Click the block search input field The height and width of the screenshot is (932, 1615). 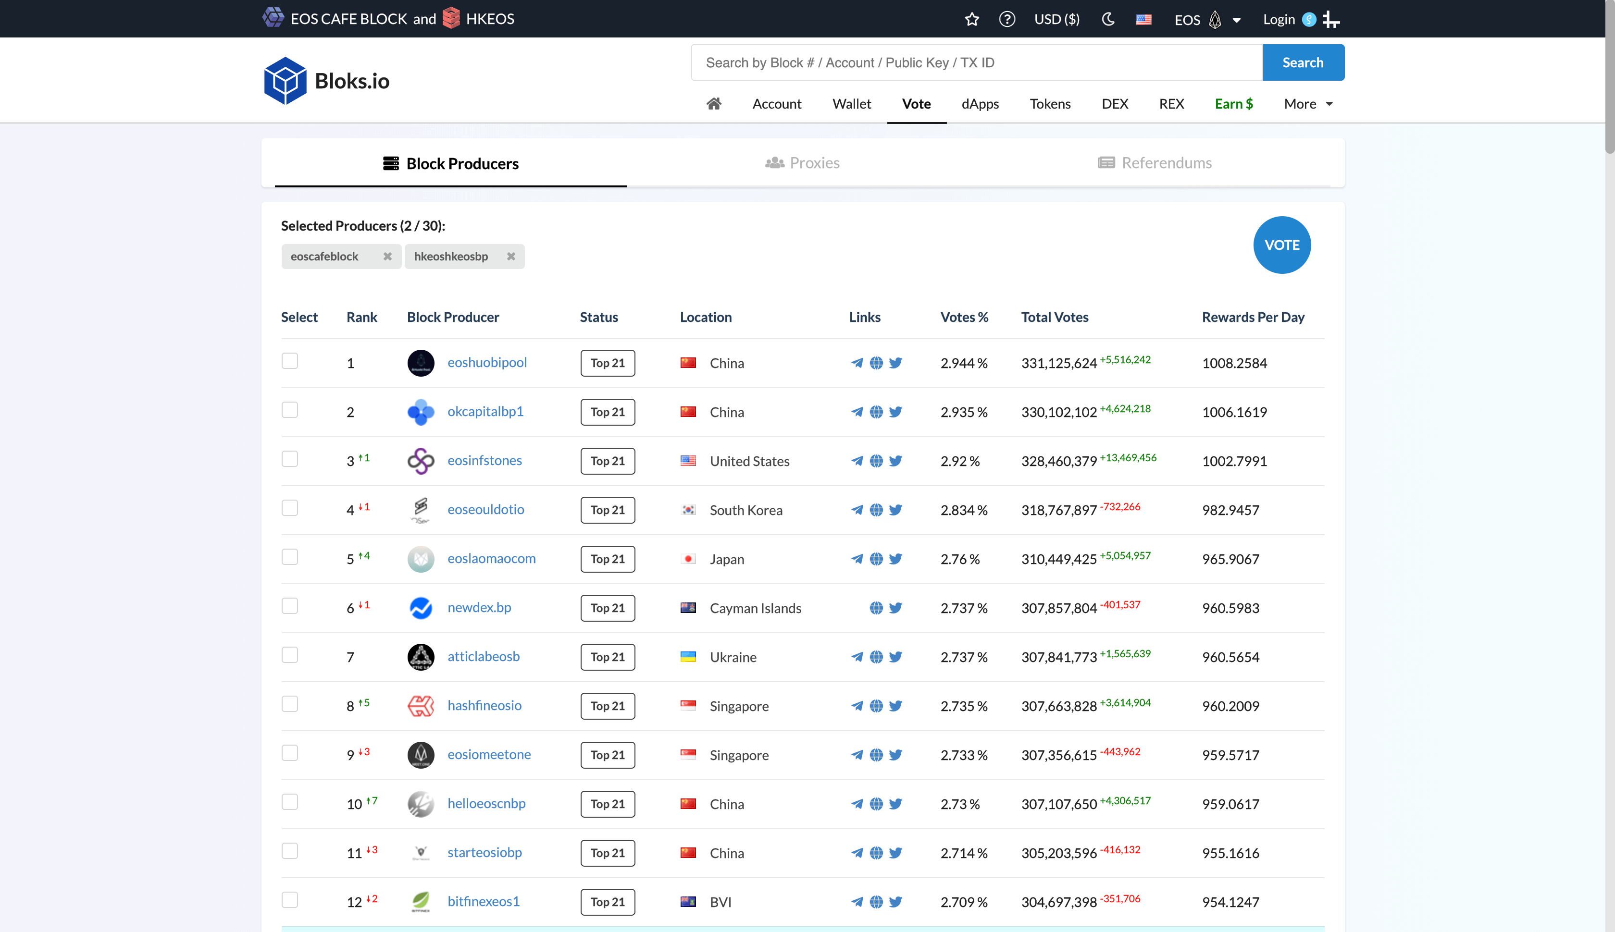coord(977,63)
